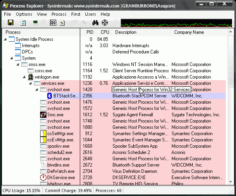Click the ccSetMgr.exe Symantec icon
Image resolution: width=236 pixels, height=196 pixels.
[x=43, y=134]
